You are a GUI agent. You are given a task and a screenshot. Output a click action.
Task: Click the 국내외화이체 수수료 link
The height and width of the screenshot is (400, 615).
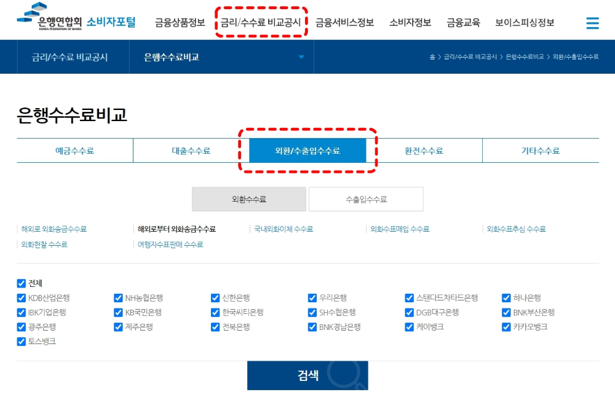[x=283, y=229]
